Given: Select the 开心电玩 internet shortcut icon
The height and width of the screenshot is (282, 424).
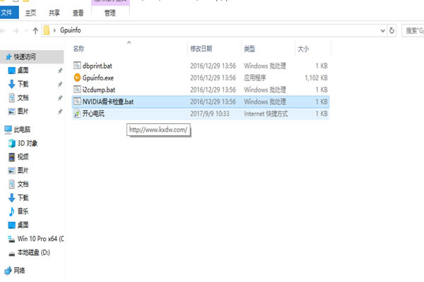Looking at the screenshot, I should (x=77, y=114).
